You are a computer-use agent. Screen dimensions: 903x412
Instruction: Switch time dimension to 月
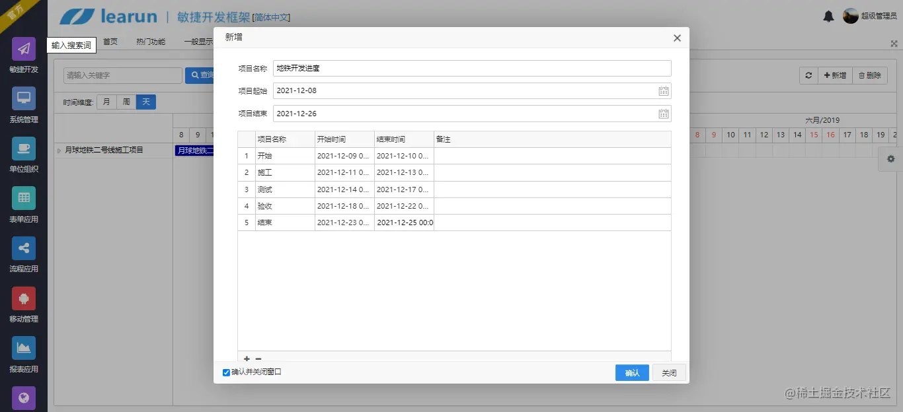106,102
